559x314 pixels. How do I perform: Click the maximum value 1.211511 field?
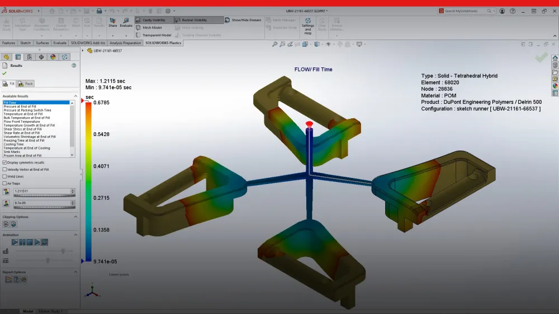(x=42, y=191)
